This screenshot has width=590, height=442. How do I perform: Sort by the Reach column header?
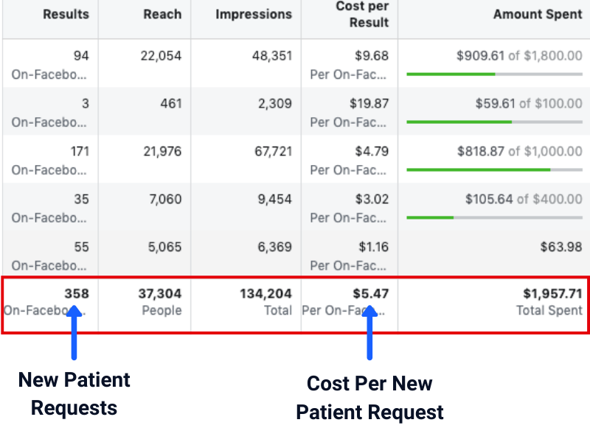pos(163,14)
